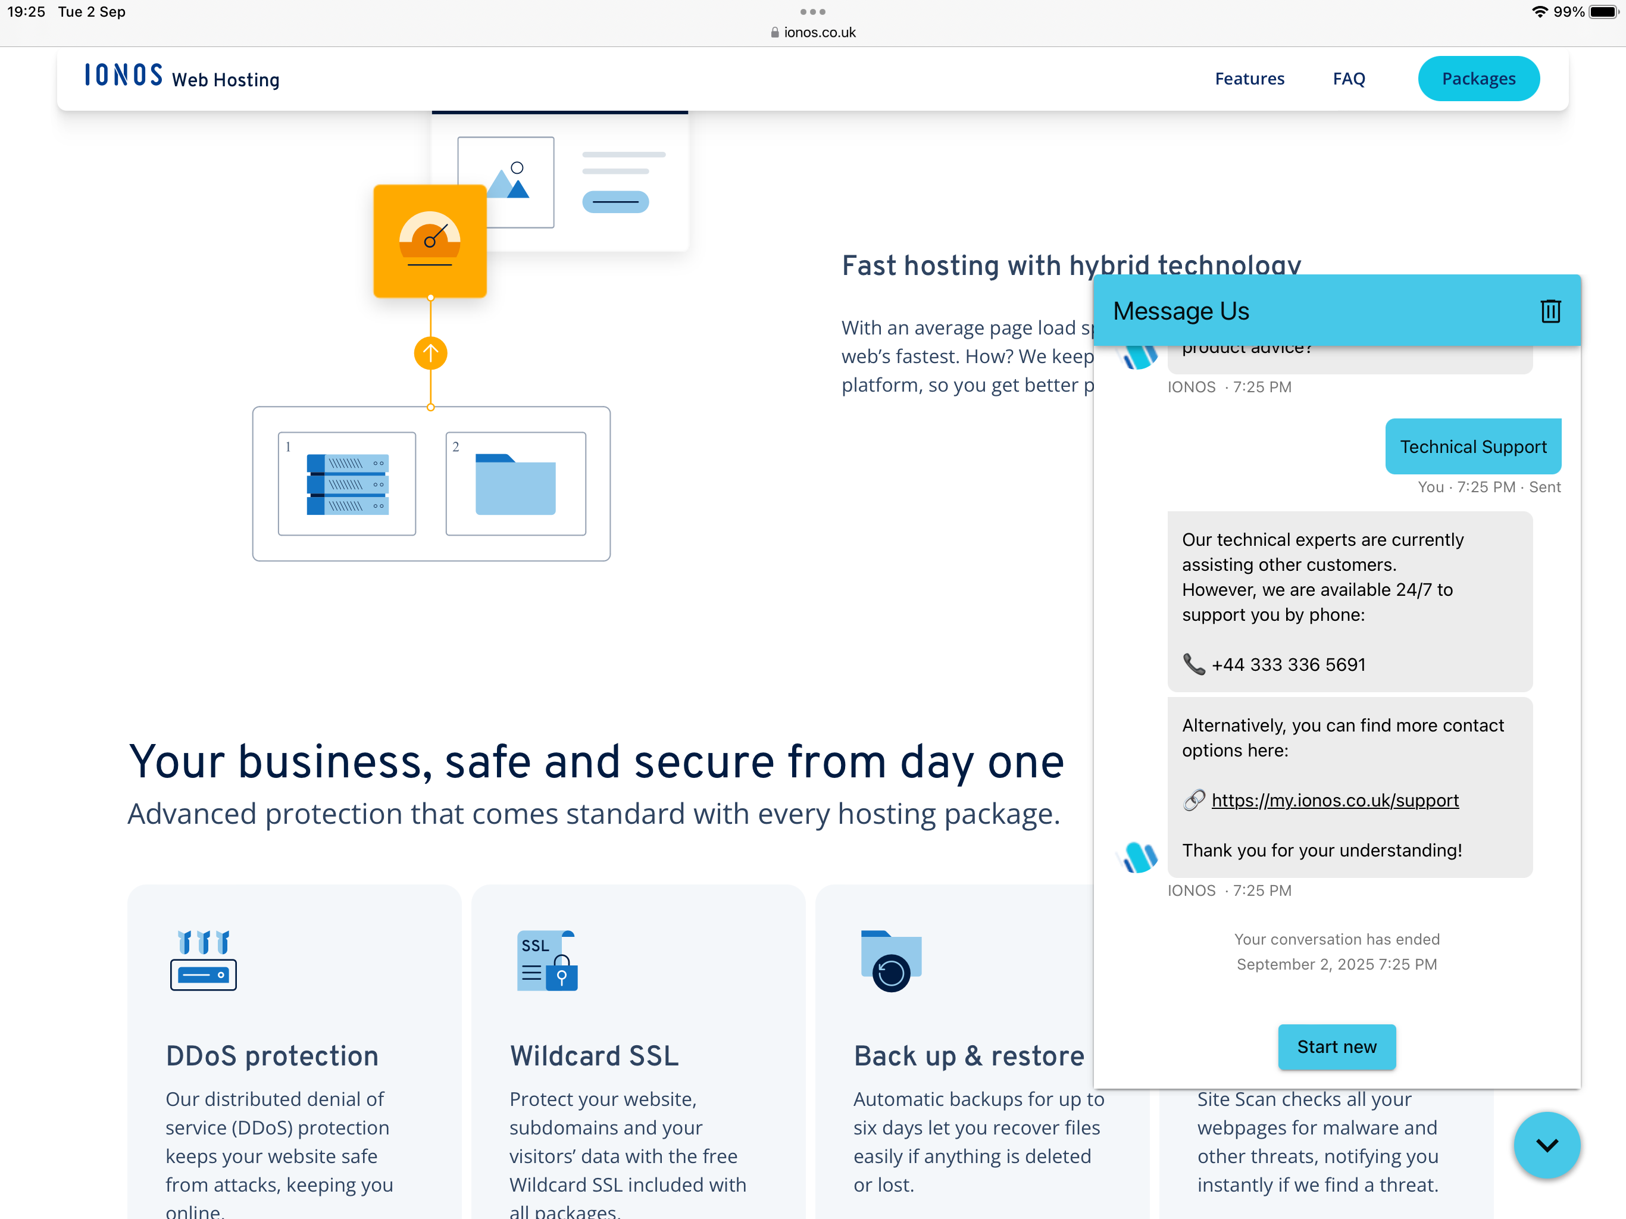1626x1219 pixels.
Task: Click the IONOS logo
Action: coord(123,76)
